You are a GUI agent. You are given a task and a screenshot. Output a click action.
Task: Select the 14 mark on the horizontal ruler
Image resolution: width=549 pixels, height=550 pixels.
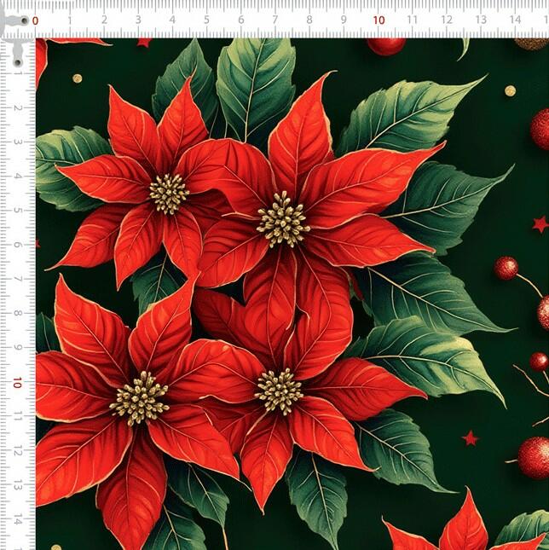[515, 20]
